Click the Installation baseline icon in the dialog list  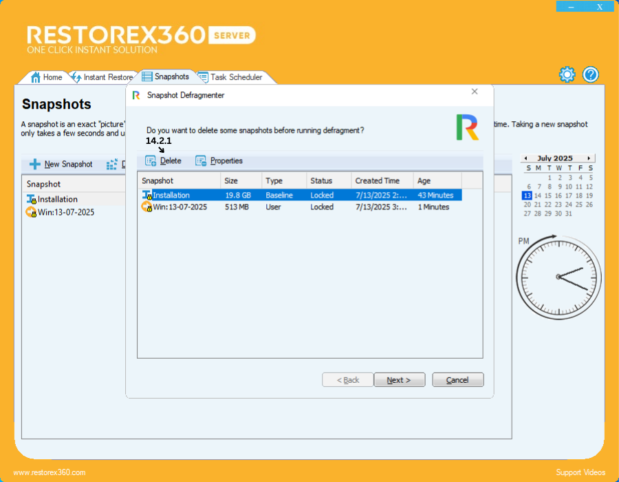pyautogui.click(x=147, y=195)
